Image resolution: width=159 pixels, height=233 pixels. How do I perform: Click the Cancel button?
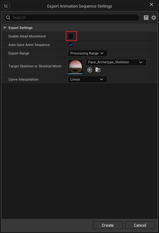(x=140, y=225)
